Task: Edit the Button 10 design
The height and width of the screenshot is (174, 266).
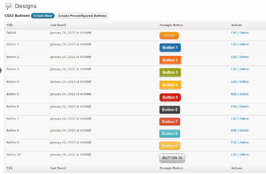Action: click(234, 155)
